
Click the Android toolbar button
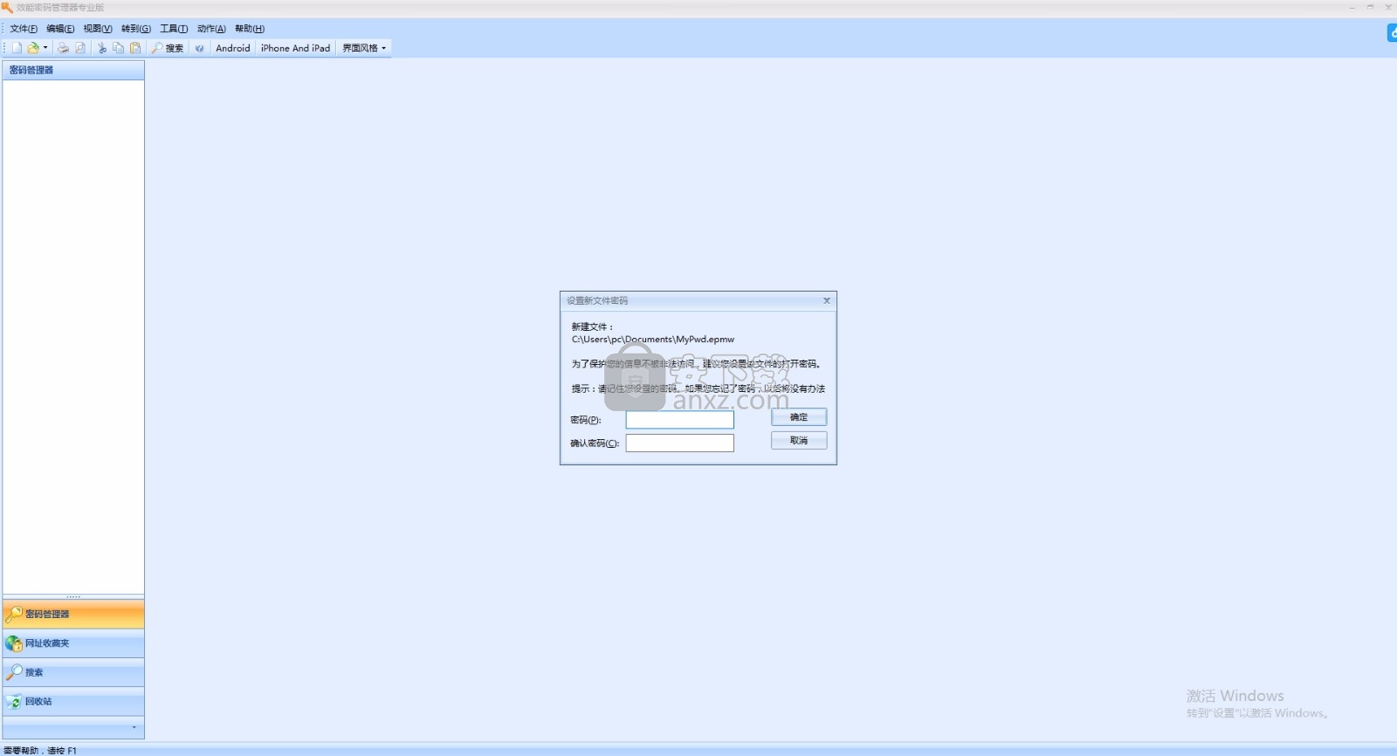coord(233,48)
